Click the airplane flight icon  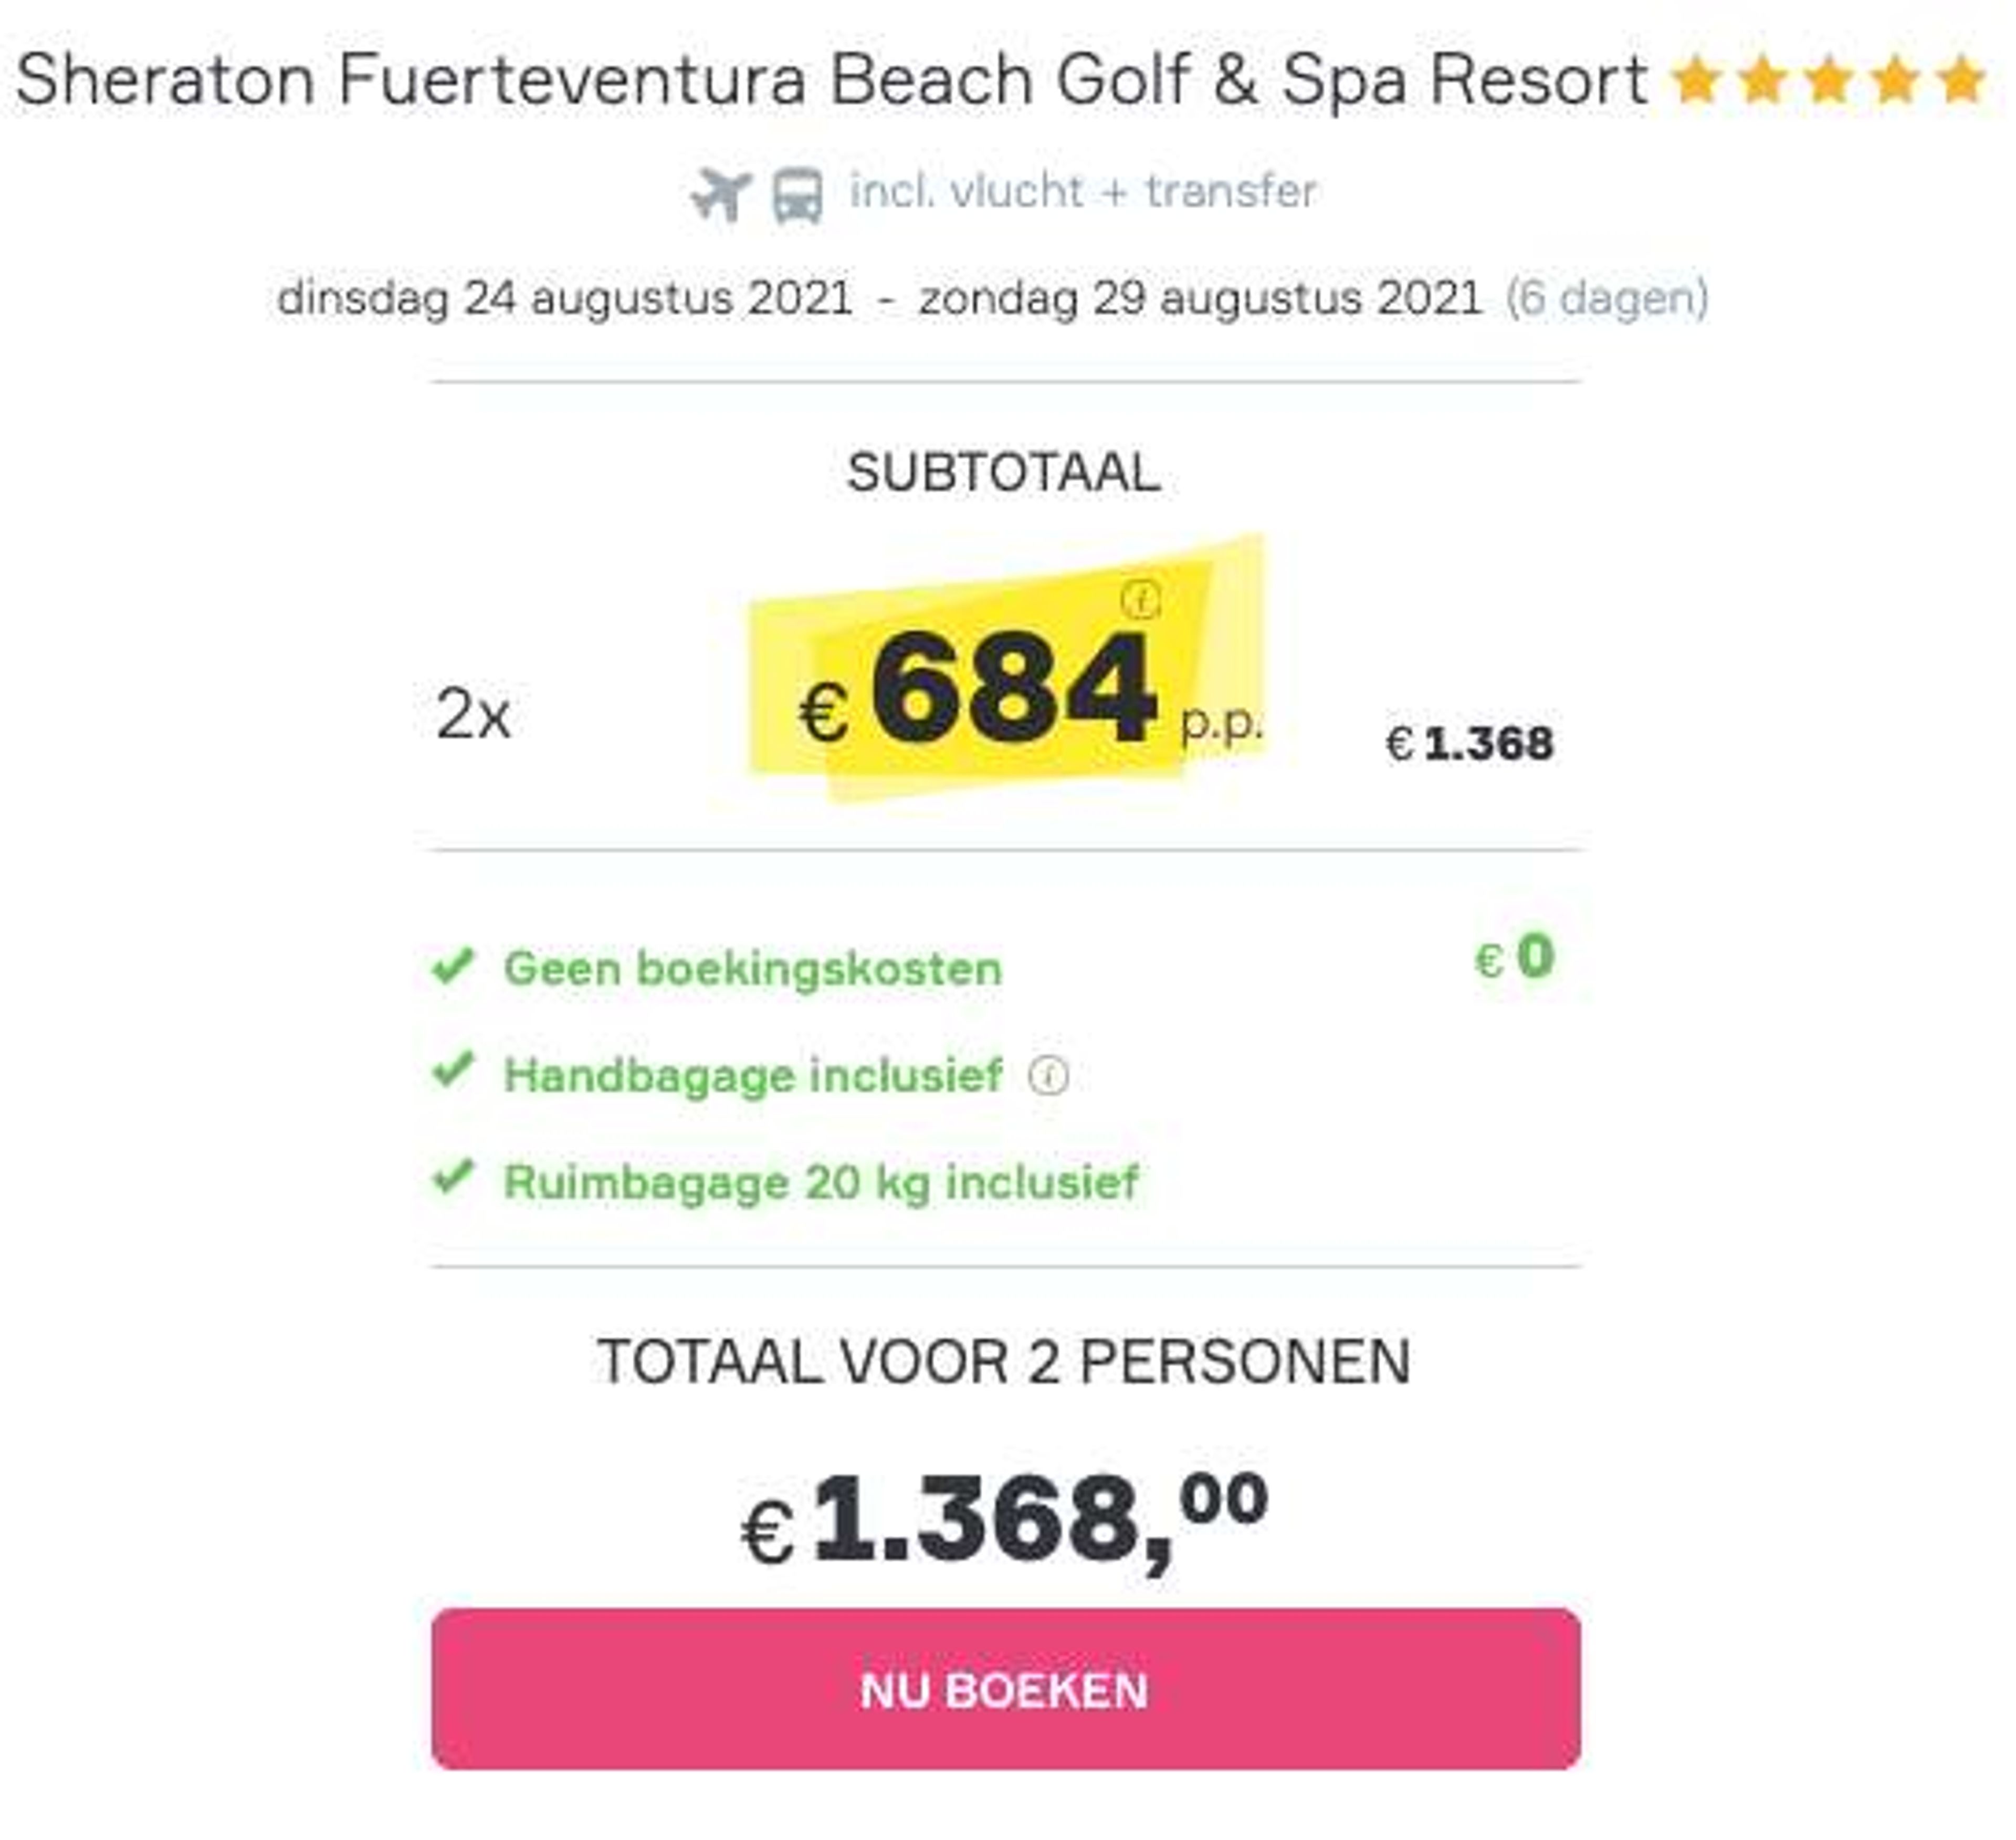(720, 194)
